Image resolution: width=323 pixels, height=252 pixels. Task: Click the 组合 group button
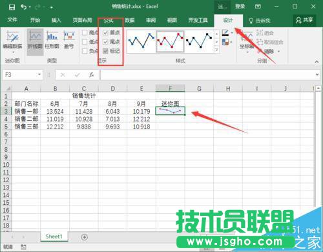pyautogui.click(x=266, y=33)
